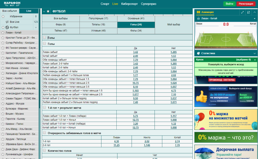Open animation in a pop-out window
Screen dimensions: 258x159
pos(248,12)
